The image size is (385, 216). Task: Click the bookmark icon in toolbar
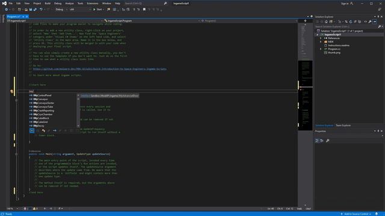pyautogui.click(x=144, y=10)
